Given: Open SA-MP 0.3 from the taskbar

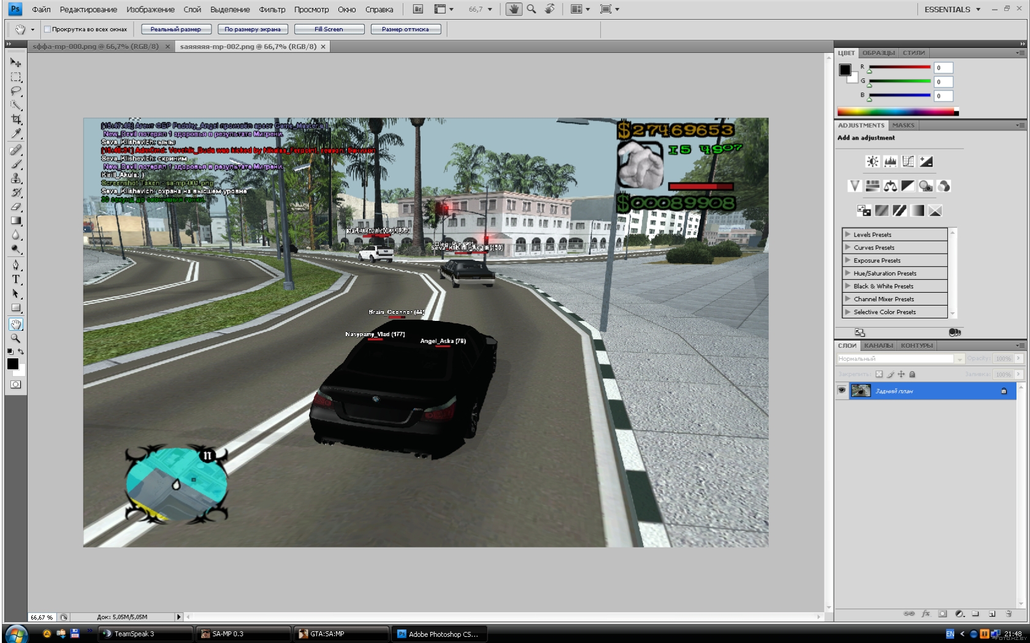Looking at the screenshot, I should (243, 634).
